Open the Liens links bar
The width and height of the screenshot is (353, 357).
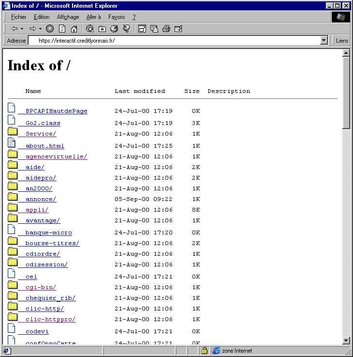point(342,41)
